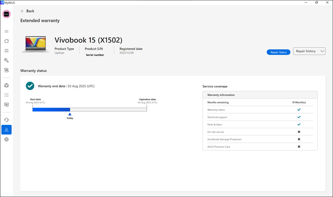Click the Technical support label
The width and height of the screenshot is (333, 197).
[x=217, y=117]
